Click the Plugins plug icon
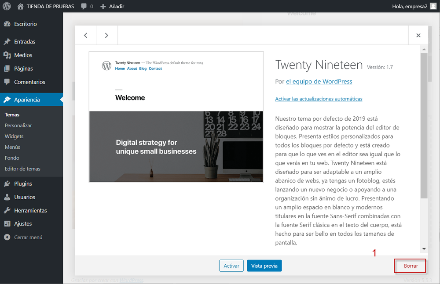Viewport: 440px width, 284px height. coord(7,183)
